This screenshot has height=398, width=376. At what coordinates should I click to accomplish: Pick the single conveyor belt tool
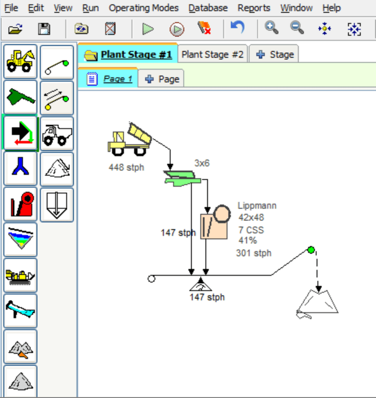(x=57, y=62)
